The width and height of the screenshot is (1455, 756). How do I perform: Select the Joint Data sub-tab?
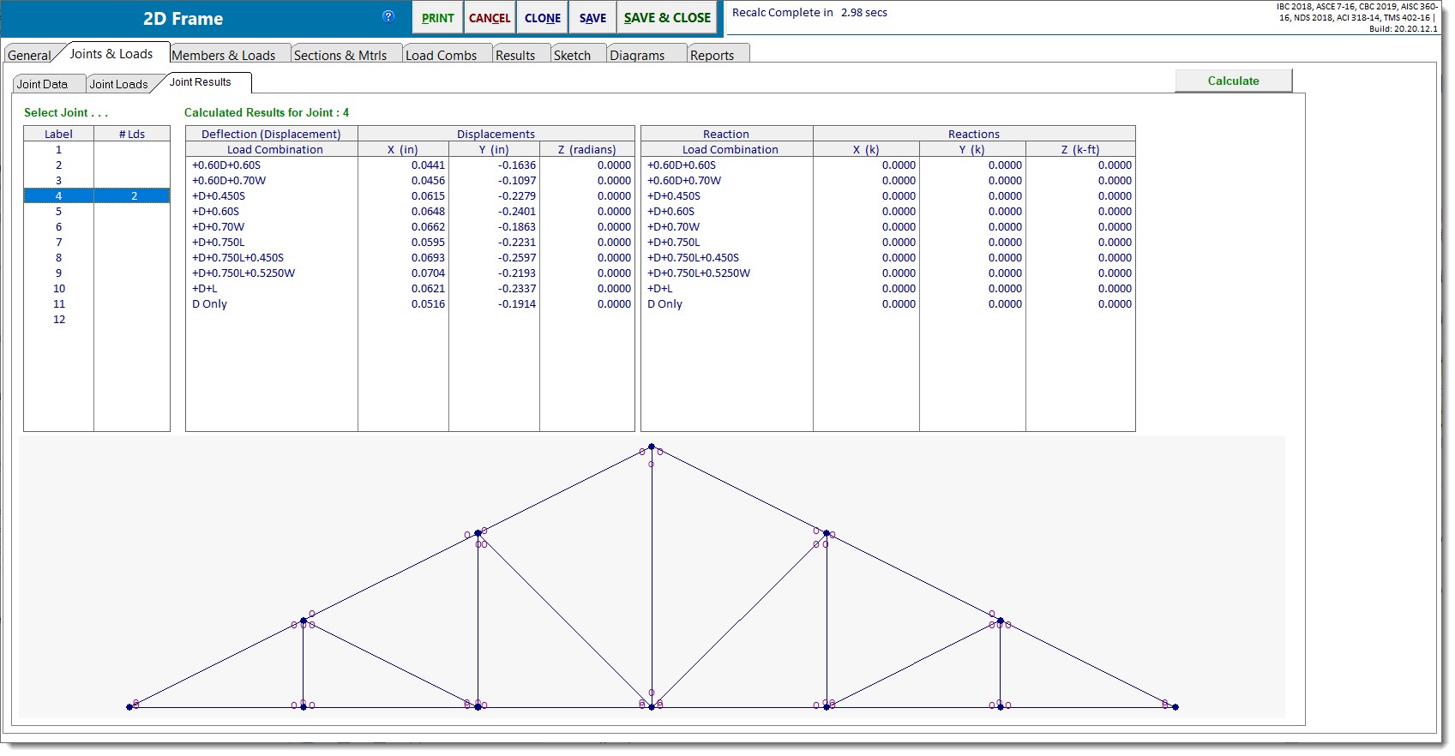click(x=42, y=84)
